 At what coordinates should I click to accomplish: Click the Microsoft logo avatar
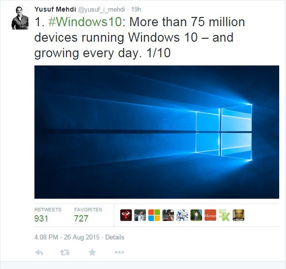click(154, 215)
